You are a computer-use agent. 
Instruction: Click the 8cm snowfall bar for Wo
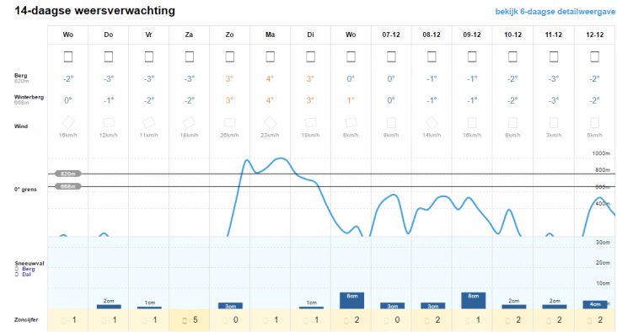coord(351,301)
